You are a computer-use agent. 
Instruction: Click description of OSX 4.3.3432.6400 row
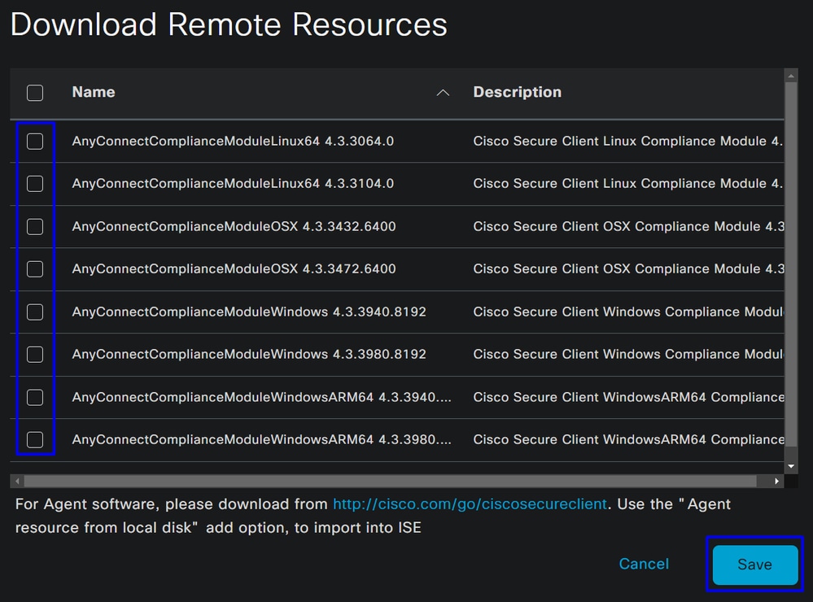point(628,227)
